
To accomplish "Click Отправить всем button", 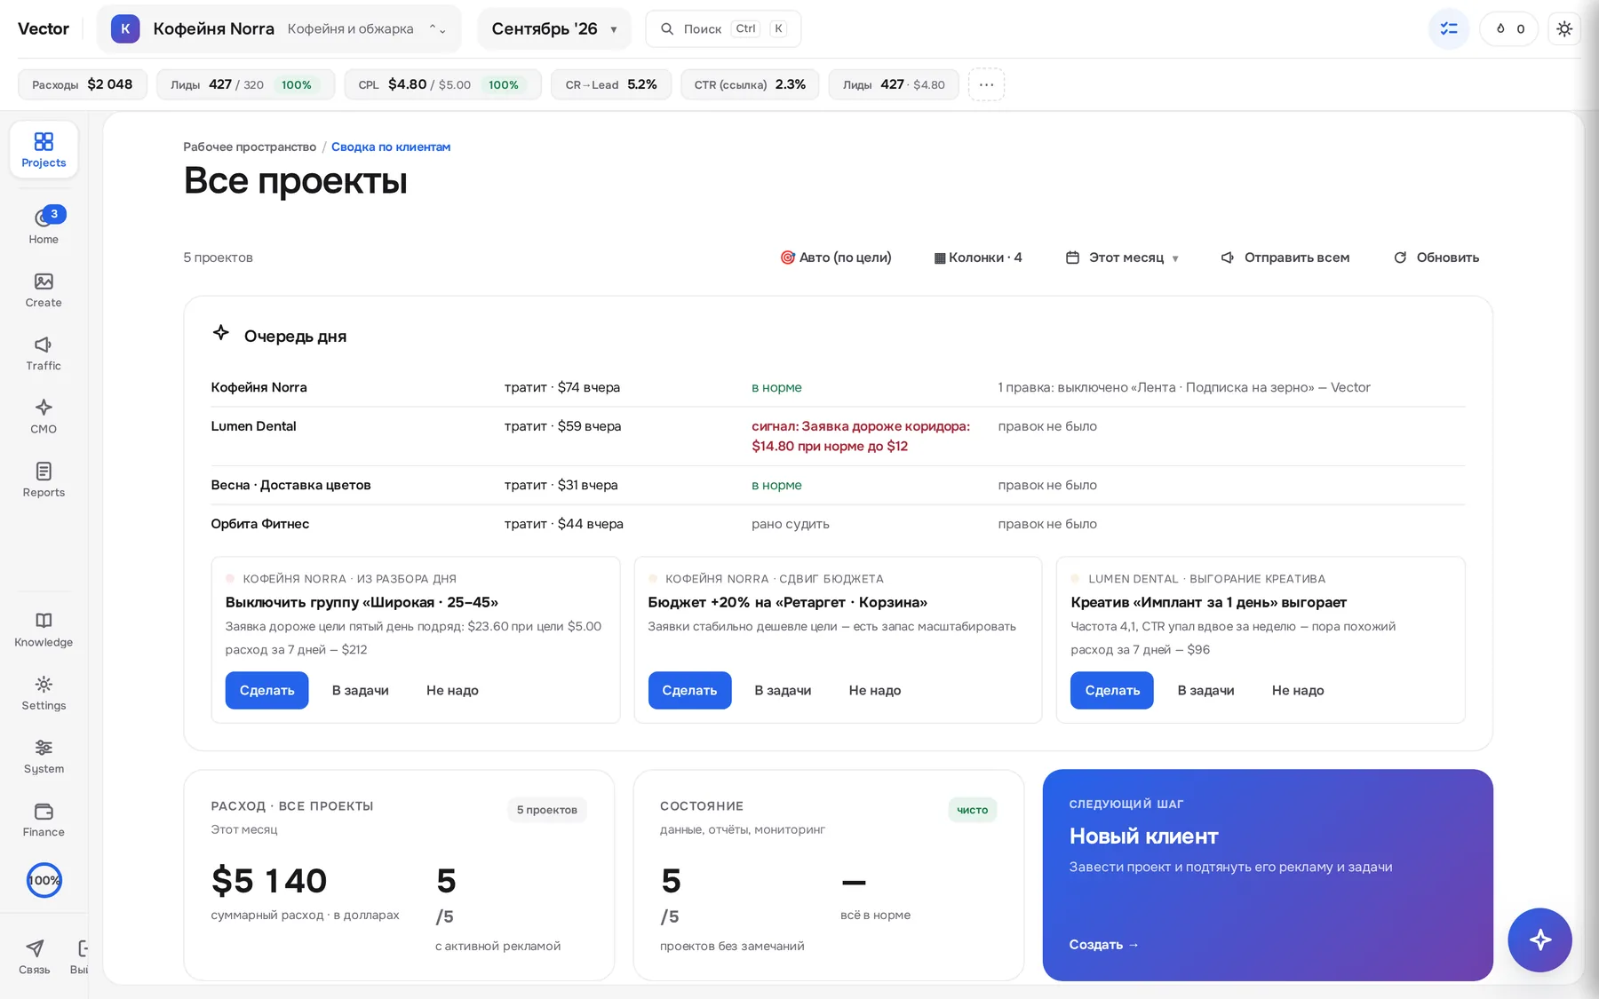I will coord(1285,258).
